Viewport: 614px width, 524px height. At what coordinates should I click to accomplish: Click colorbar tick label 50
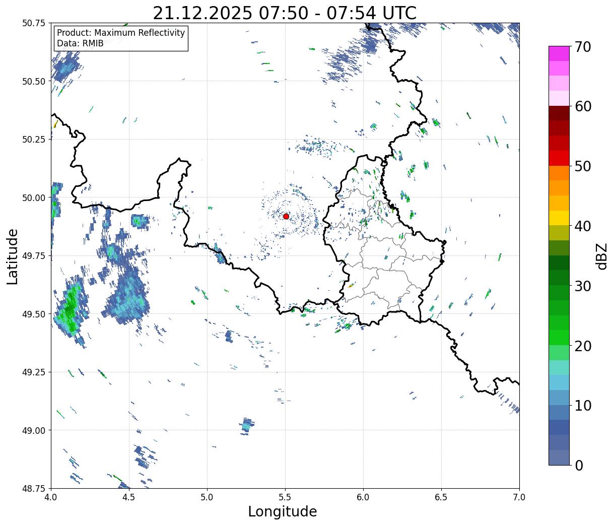point(583,166)
